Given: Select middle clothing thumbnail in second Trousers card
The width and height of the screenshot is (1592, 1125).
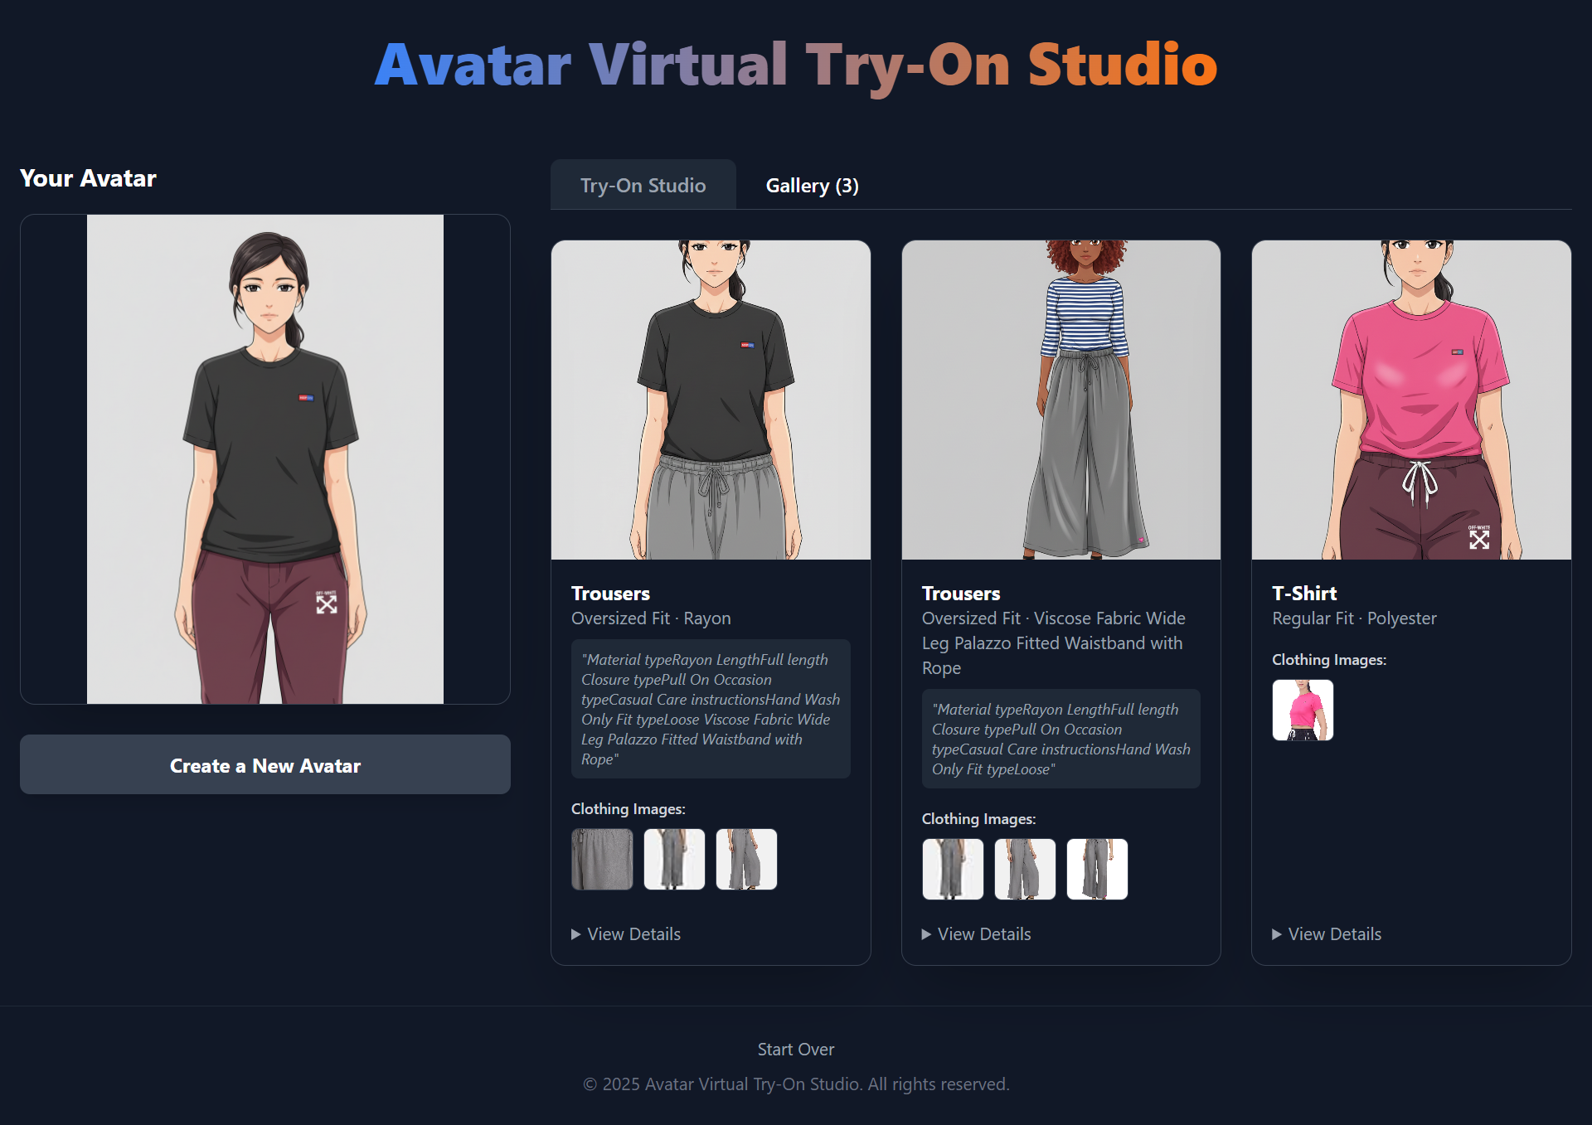Looking at the screenshot, I should pyautogui.click(x=1025, y=870).
